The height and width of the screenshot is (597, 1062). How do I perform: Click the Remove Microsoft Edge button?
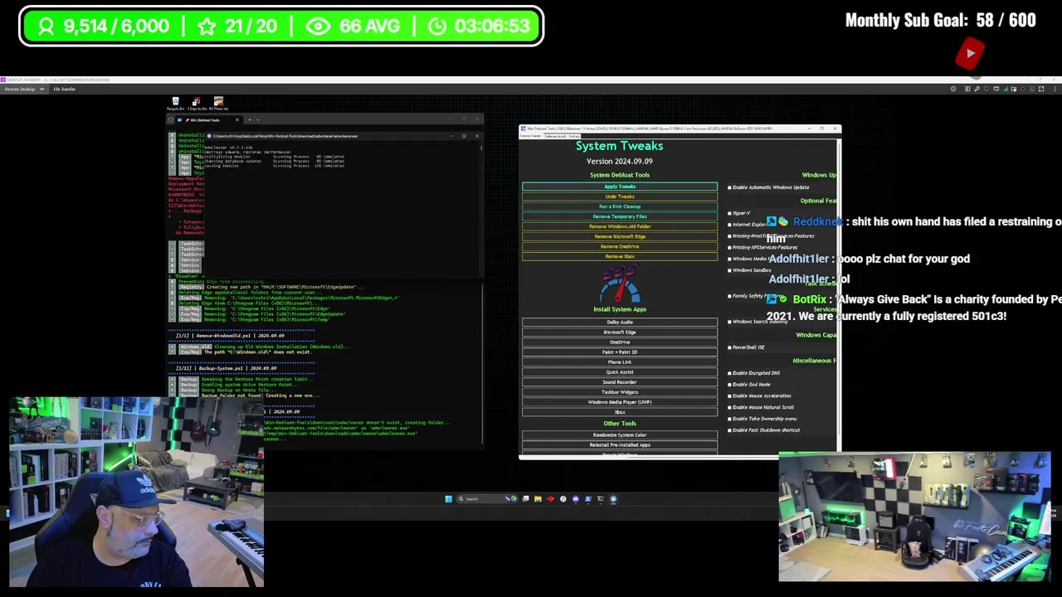(620, 236)
